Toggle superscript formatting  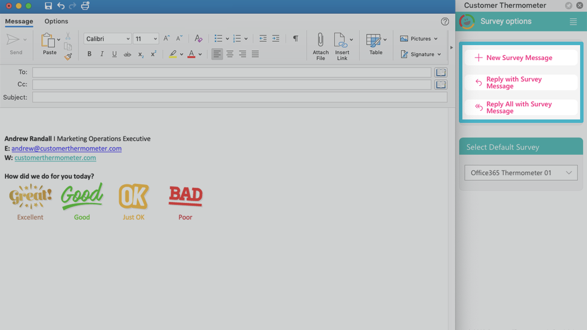pyautogui.click(x=153, y=54)
